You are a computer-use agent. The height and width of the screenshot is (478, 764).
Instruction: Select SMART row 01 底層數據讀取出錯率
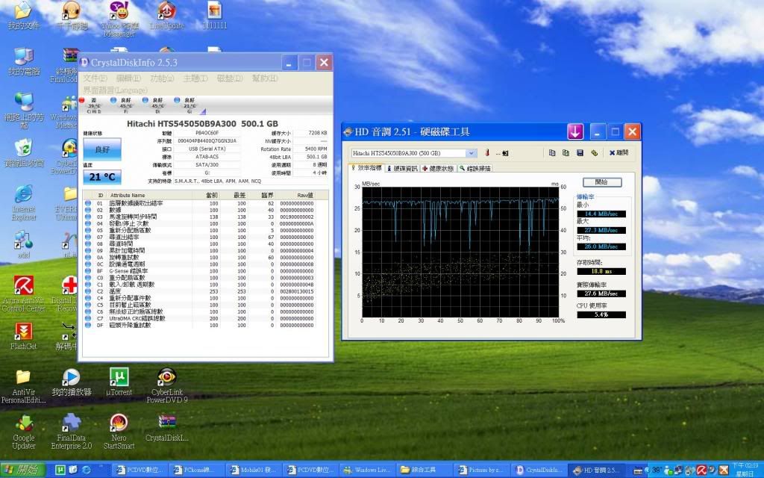[200, 203]
